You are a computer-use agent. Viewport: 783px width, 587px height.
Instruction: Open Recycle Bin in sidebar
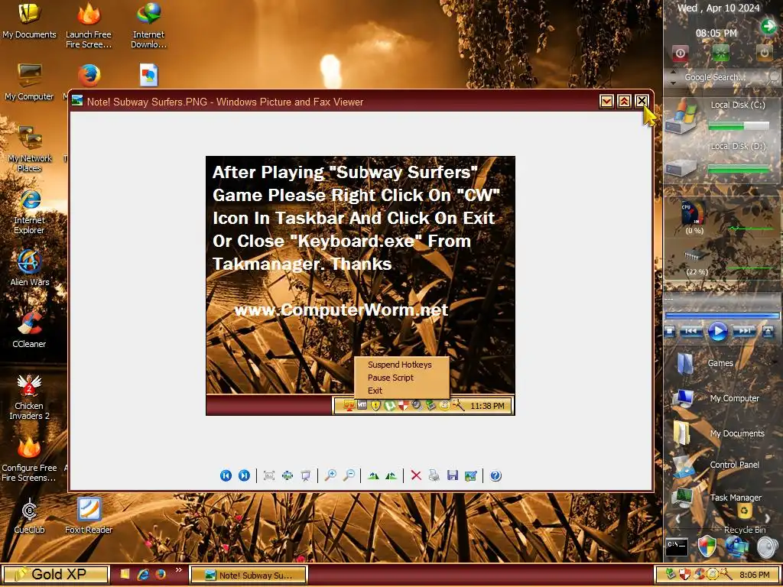(x=745, y=518)
